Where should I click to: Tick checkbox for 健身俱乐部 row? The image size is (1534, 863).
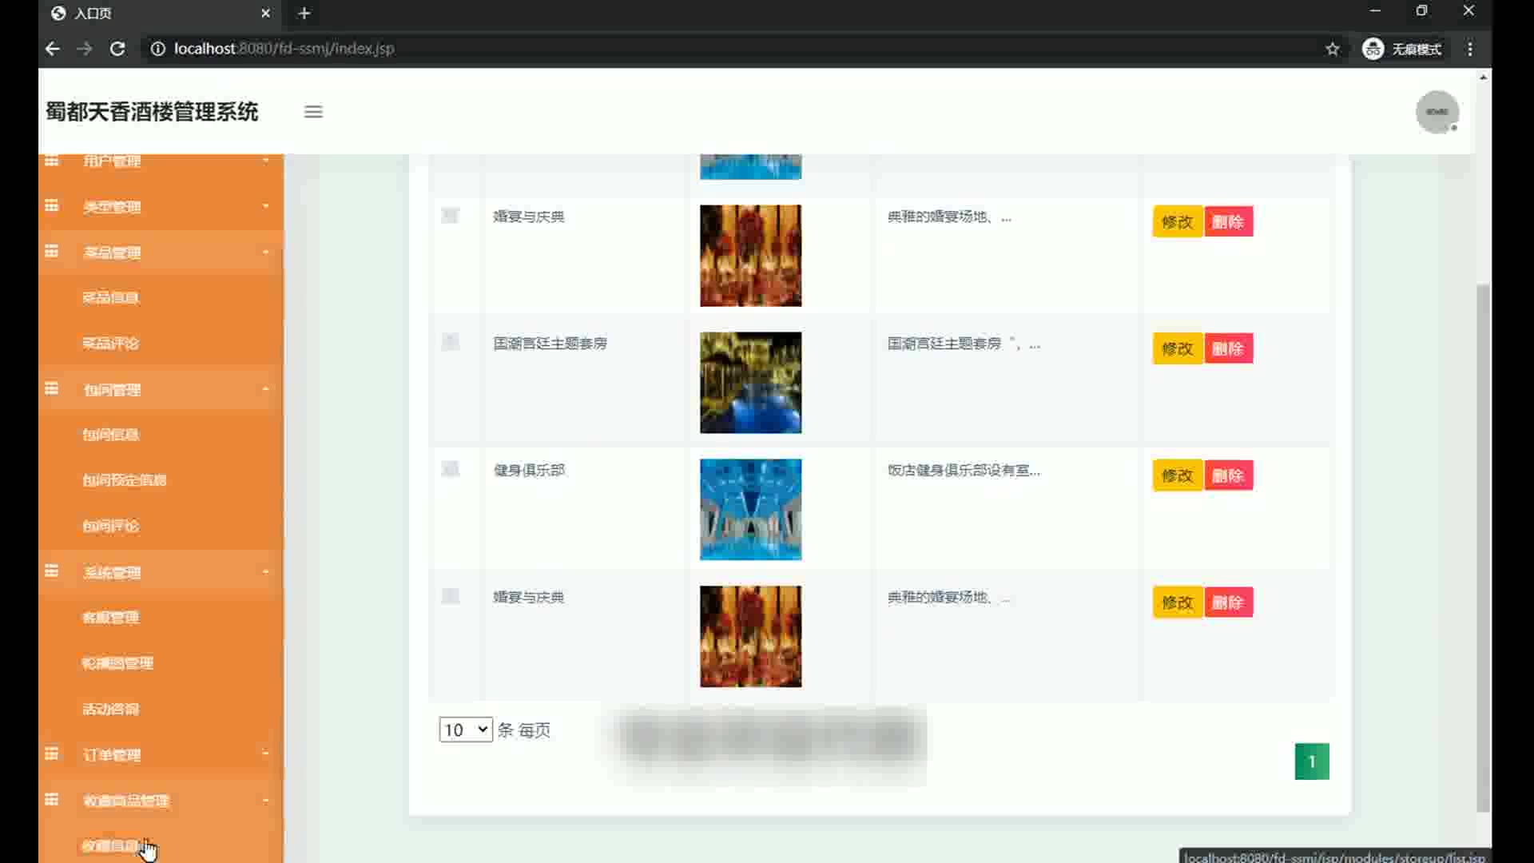point(451,469)
